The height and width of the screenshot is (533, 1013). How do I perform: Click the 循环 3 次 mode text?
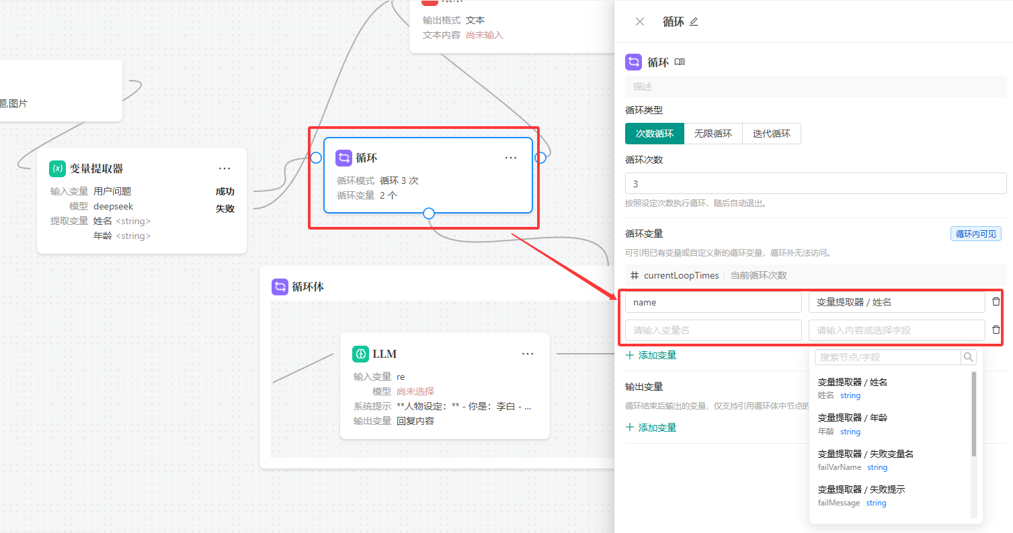tap(399, 181)
